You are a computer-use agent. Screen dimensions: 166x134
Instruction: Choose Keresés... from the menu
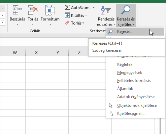tap(135, 32)
